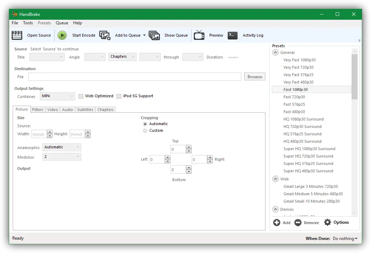Decrease Bottom crop with the down arrow
371x253 pixels.
click(x=189, y=172)
